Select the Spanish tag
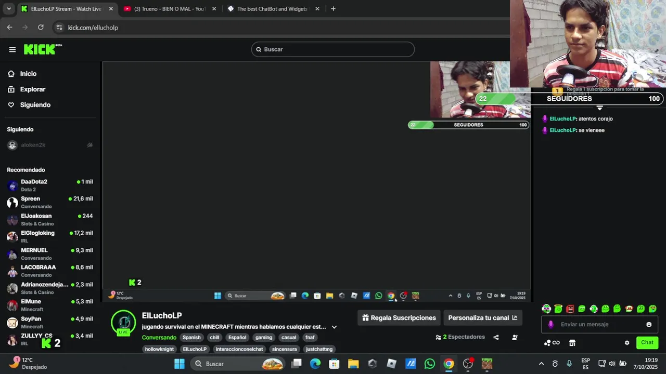This screenshot has width=666, height=374. pos(191,337)
